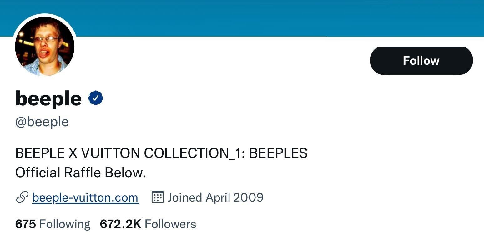
Task: Click the 675 following count number
Action: [x=25, y=224]
